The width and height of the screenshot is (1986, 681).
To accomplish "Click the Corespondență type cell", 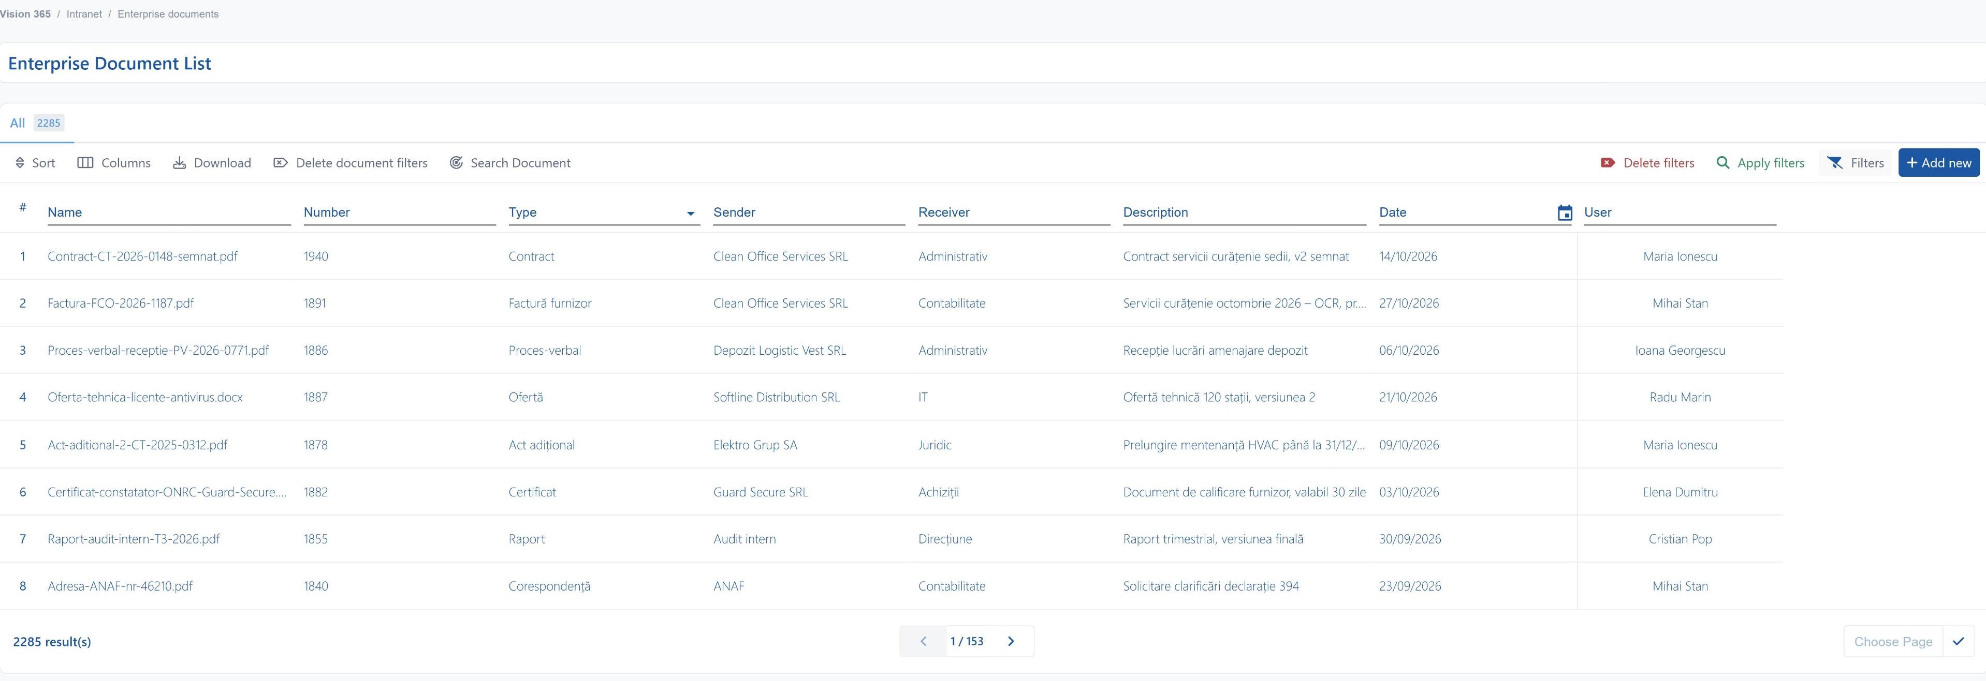I will pos(549,585).
